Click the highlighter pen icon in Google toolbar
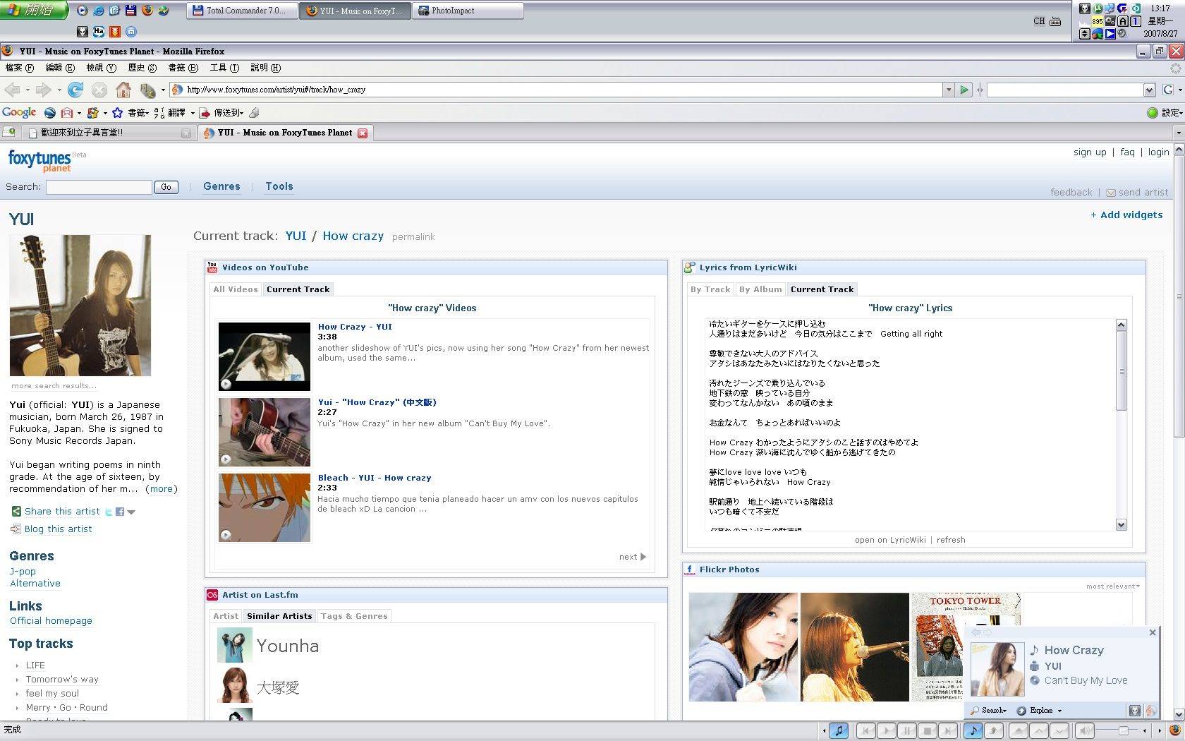Image resolution: width=1185 pixels, height=741 pixels. point(254,112)
